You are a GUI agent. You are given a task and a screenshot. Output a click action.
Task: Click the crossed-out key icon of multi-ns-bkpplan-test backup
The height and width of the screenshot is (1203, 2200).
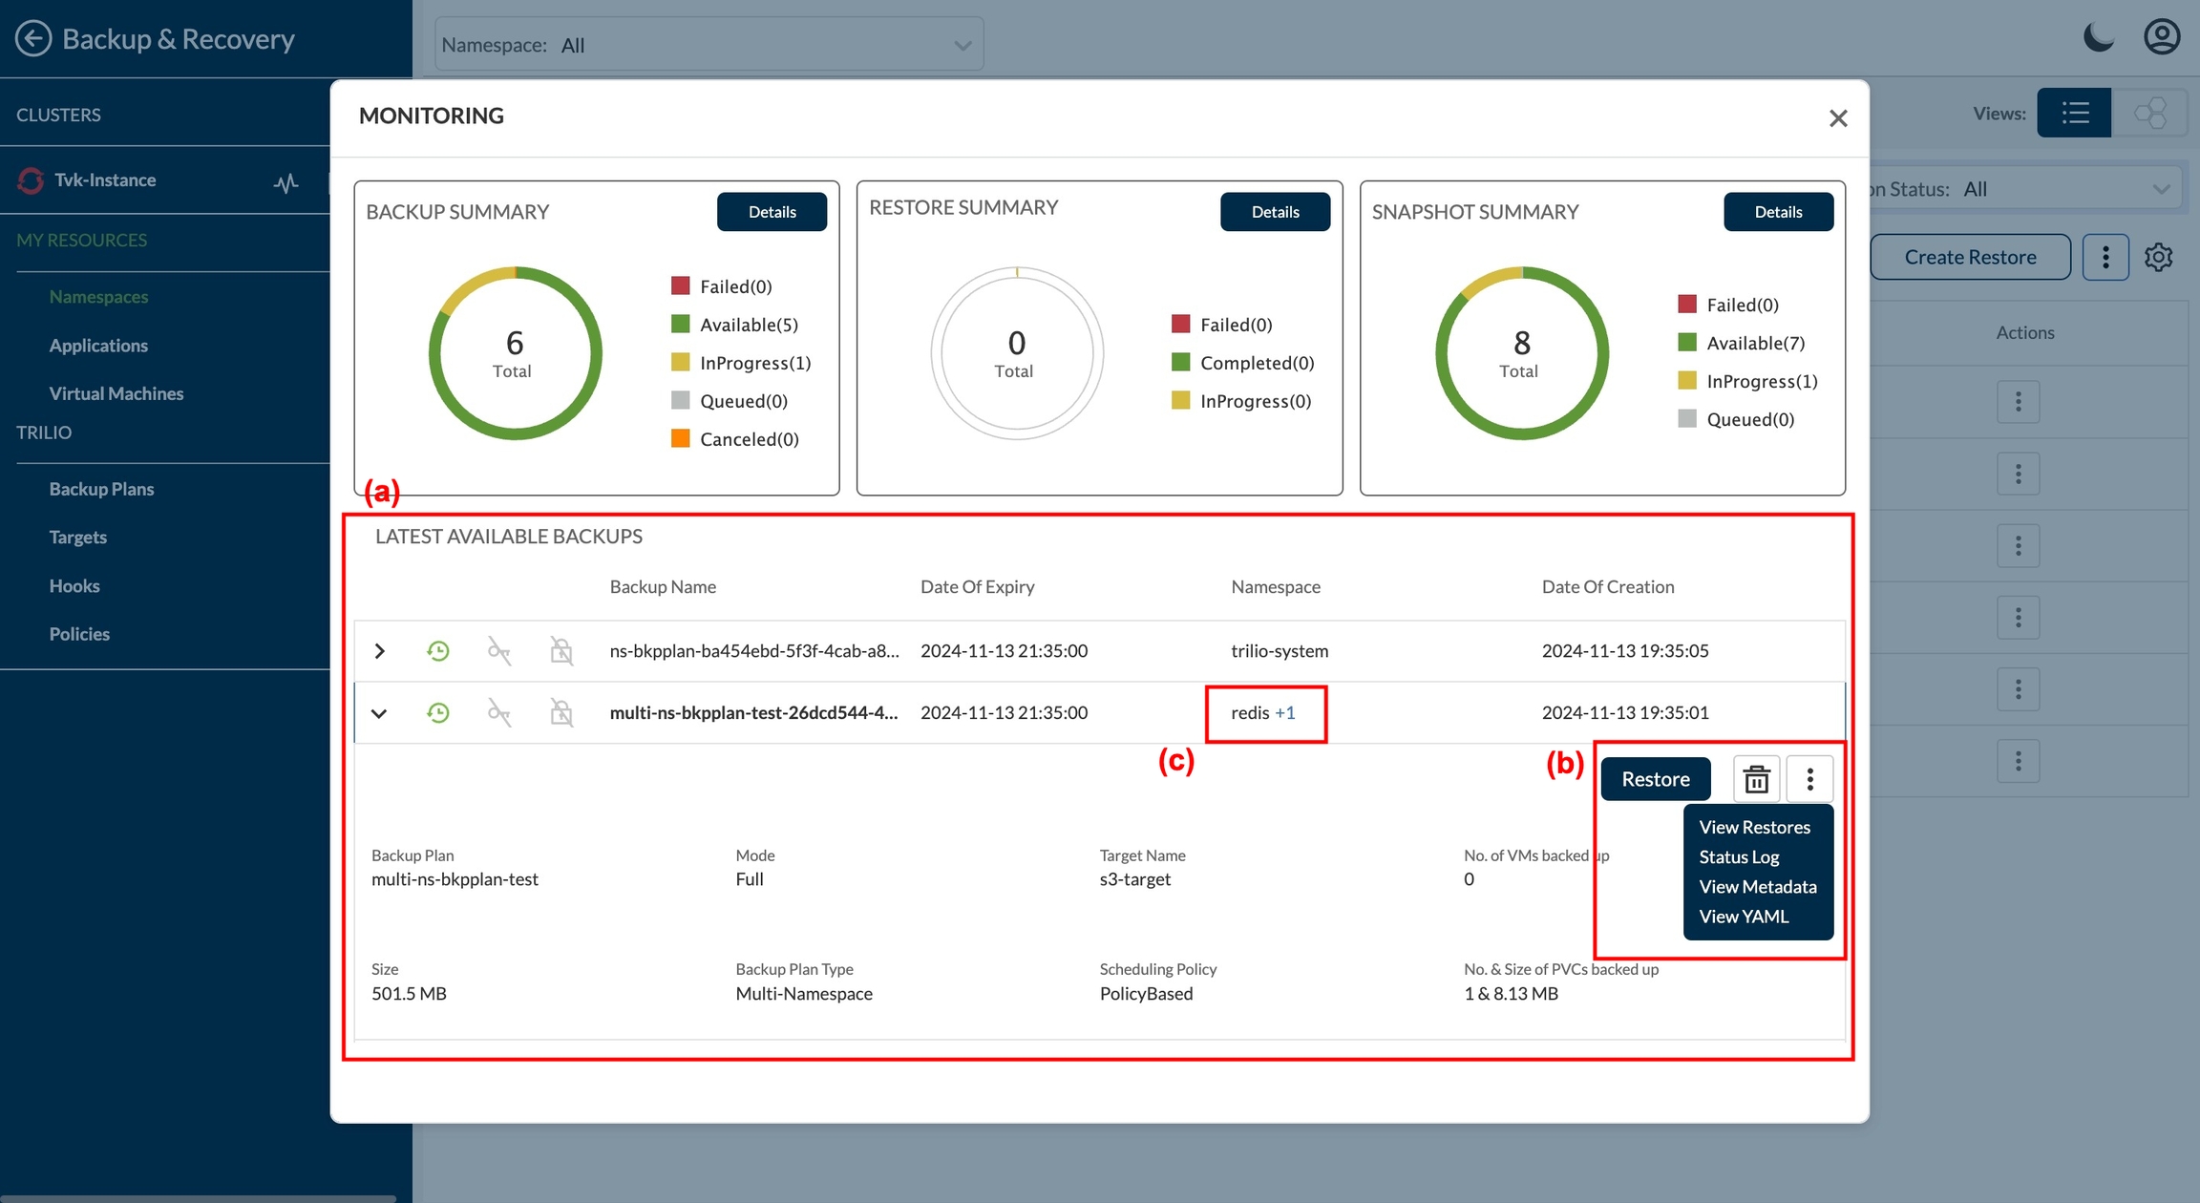498,713
